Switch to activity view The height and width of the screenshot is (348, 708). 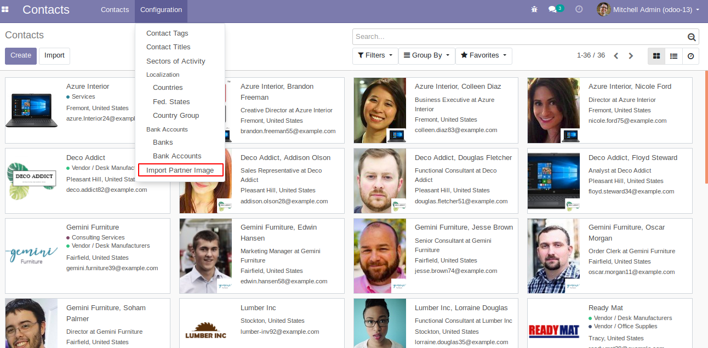690,56
